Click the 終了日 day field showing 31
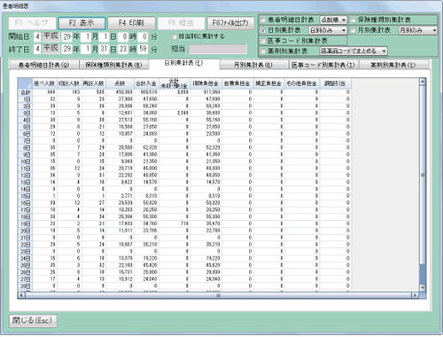 104,49
